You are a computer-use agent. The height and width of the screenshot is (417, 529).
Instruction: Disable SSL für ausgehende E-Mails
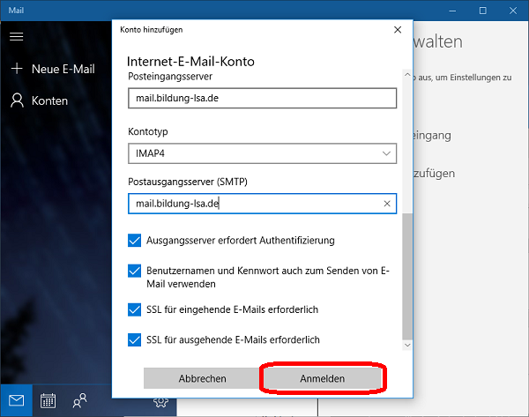(x=135, y=339)
